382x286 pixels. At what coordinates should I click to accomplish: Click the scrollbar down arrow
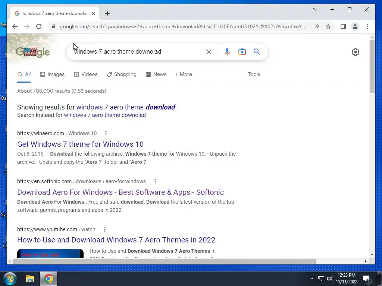(x=372, y=255)
